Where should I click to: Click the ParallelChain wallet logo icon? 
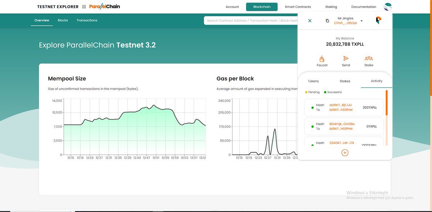tap(378, 21)
